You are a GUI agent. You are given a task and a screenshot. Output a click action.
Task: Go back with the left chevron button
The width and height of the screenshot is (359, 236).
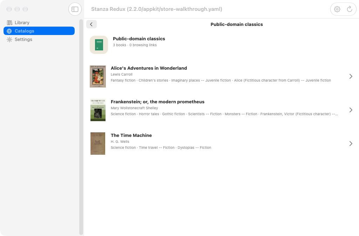(x=92, y=24)
